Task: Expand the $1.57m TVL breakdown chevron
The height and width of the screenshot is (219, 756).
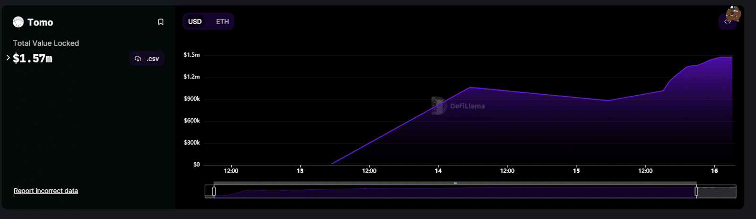Action: 8,58
